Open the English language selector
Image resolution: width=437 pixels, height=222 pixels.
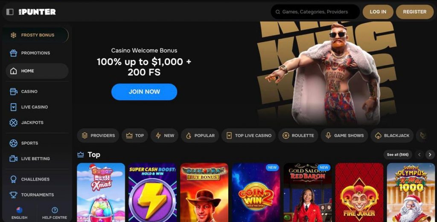[19, 213]
